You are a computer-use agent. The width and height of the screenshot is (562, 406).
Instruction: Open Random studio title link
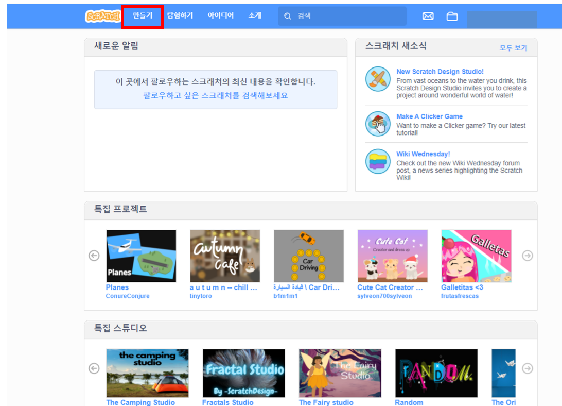409,402
